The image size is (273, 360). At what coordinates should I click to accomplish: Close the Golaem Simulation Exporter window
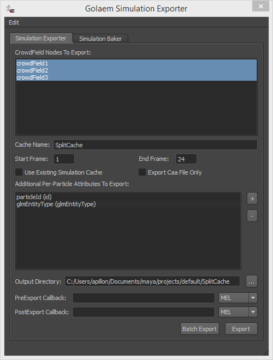click(260, 7)
